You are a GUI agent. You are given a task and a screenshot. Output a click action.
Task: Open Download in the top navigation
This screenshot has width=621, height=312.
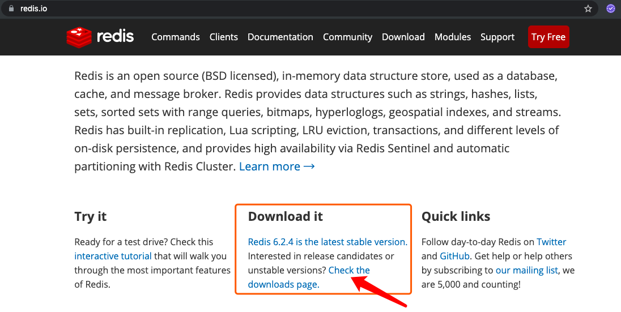[x=403, y=37]
